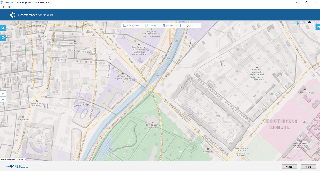Switch to Overlay view

(151, 25)
